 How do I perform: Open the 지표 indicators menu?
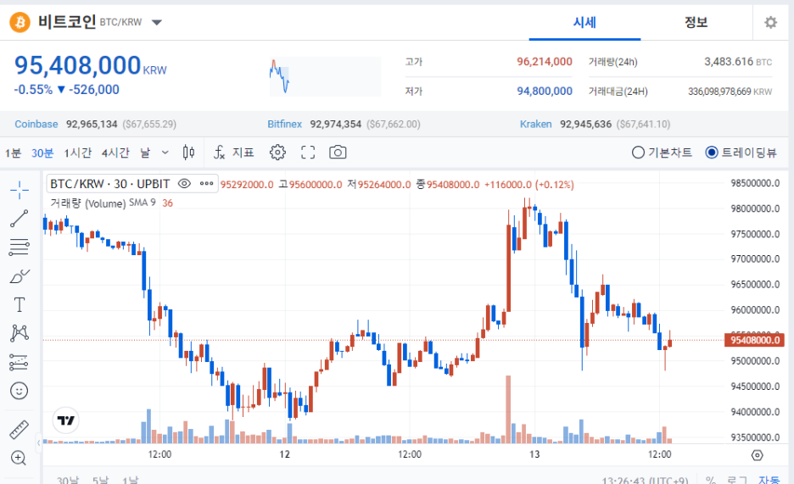coord(234,153)
